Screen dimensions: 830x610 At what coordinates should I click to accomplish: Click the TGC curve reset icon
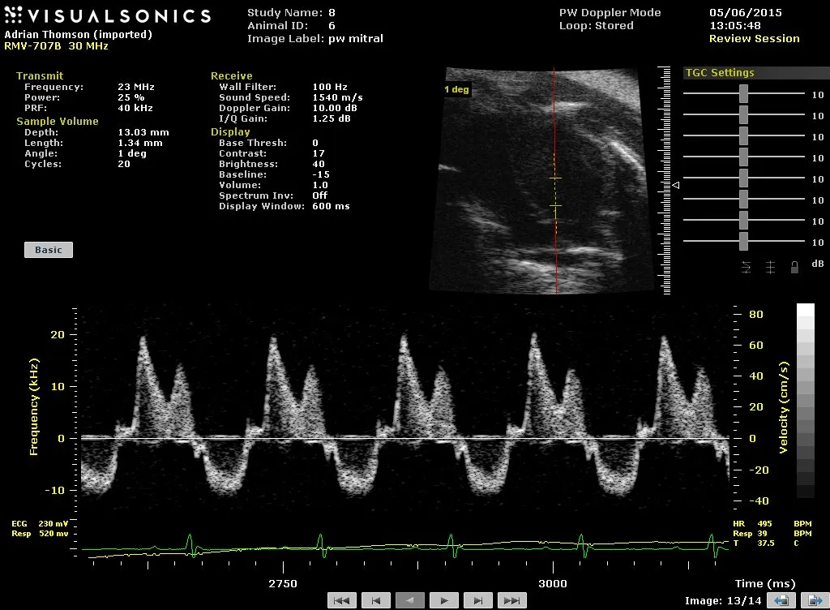coord(746,265)
